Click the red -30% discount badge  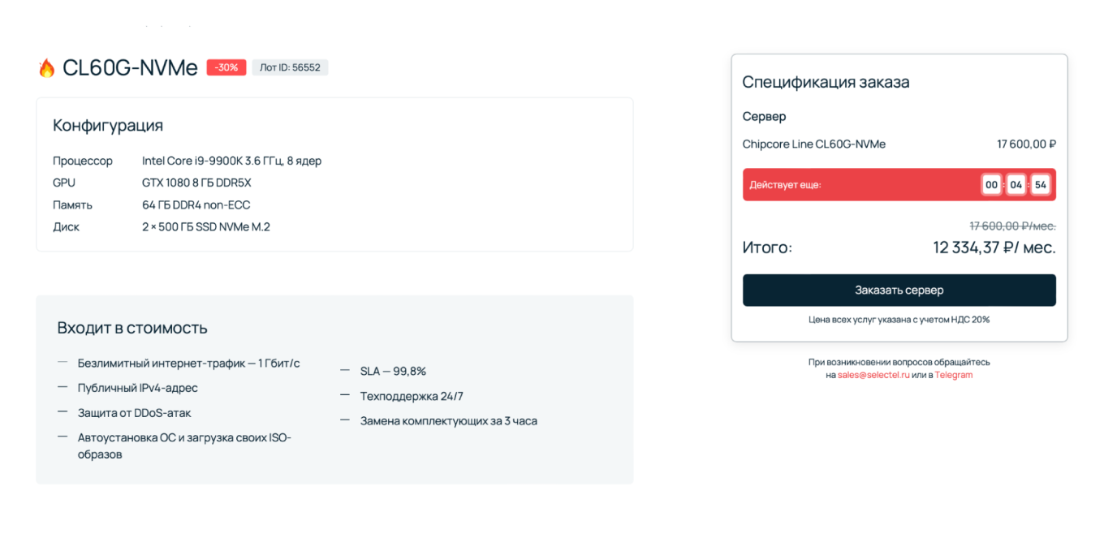coord(226,67)
